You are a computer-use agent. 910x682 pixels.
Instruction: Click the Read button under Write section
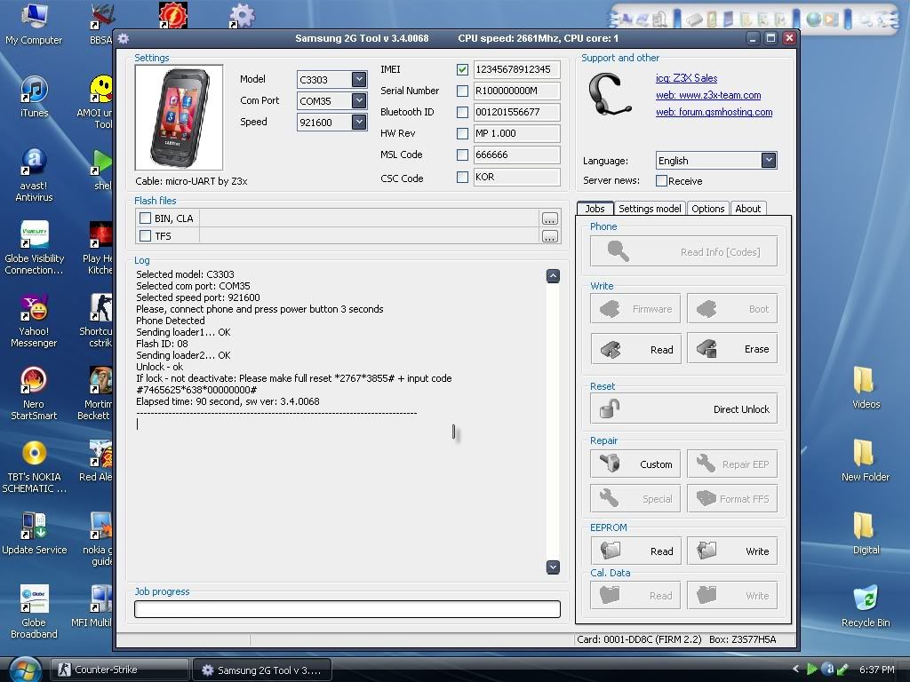(635, 349)
